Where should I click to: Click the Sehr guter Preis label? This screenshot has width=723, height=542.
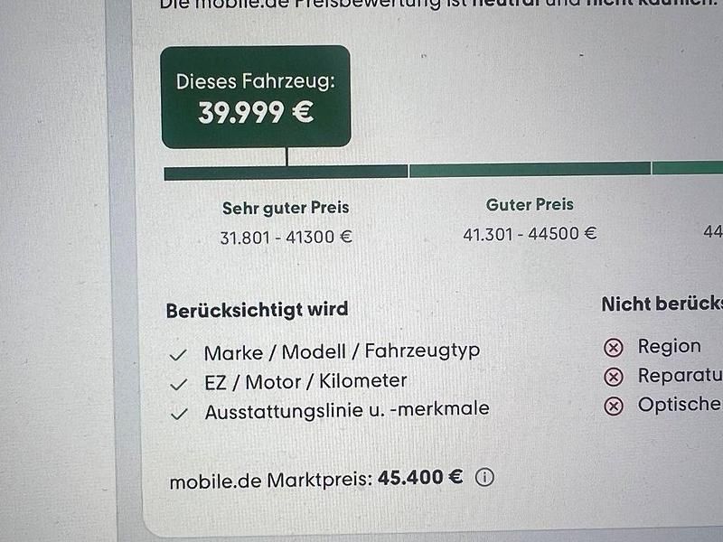[286, 208]
